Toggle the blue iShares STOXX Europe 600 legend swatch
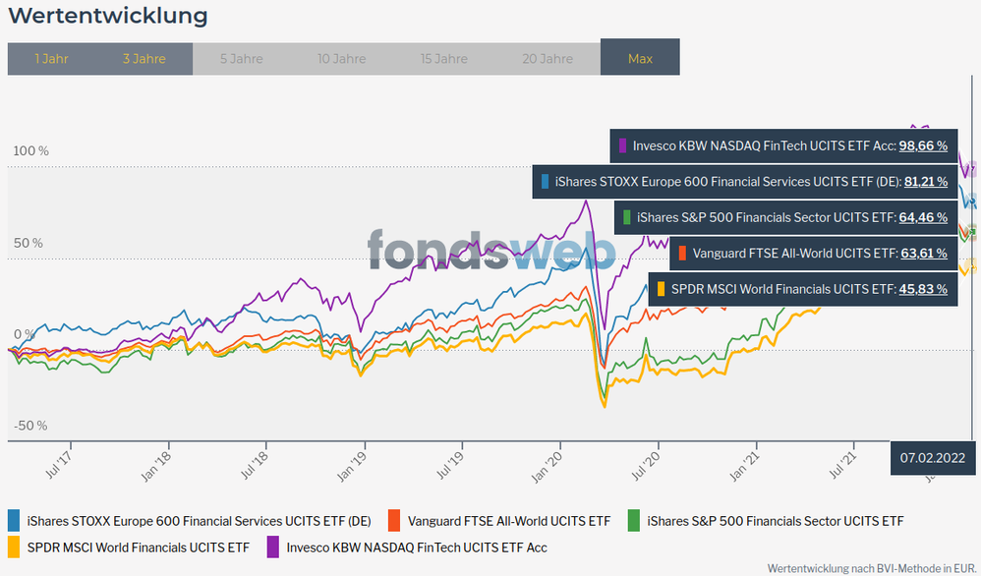Screen dimensions: 981x576 [14, 520]
